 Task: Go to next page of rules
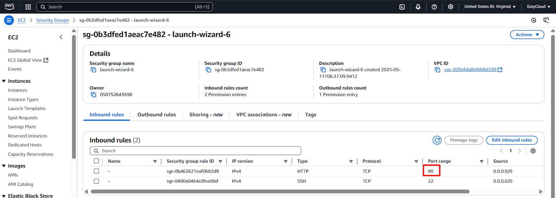(x=520, y=151)
